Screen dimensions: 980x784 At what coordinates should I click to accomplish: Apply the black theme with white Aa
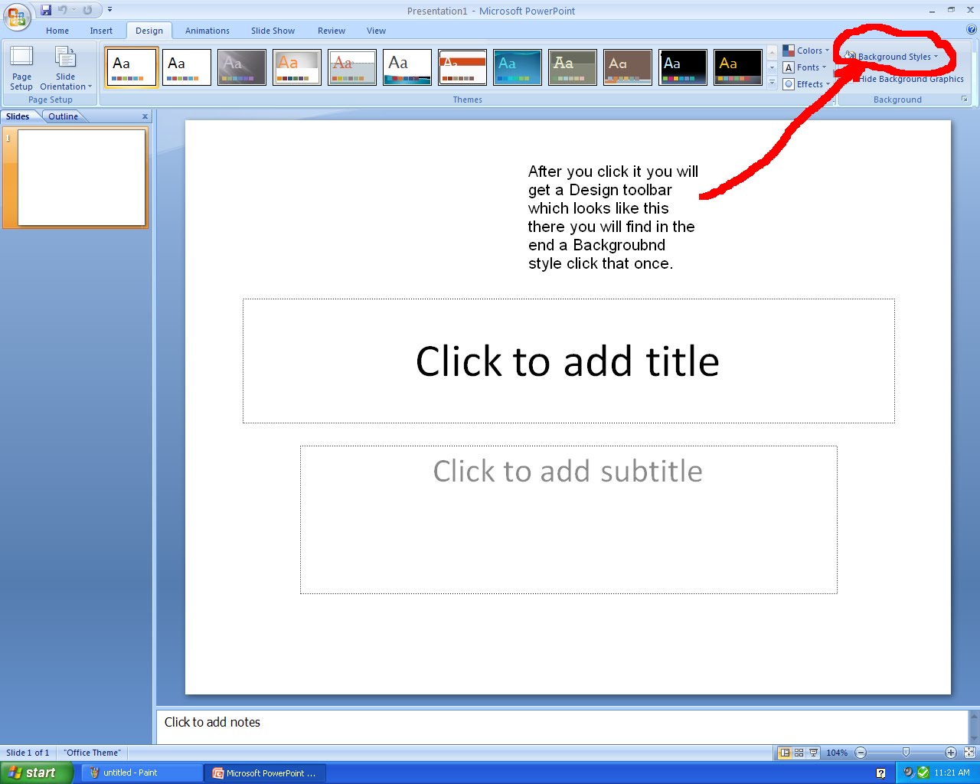(x=683, y=67)
